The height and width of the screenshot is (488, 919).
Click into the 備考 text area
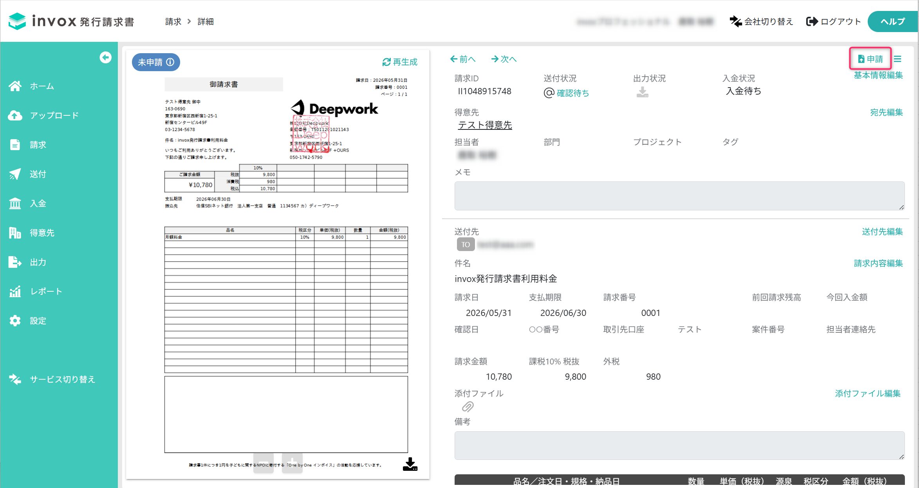pyautogui.click(x=679, y=446)
